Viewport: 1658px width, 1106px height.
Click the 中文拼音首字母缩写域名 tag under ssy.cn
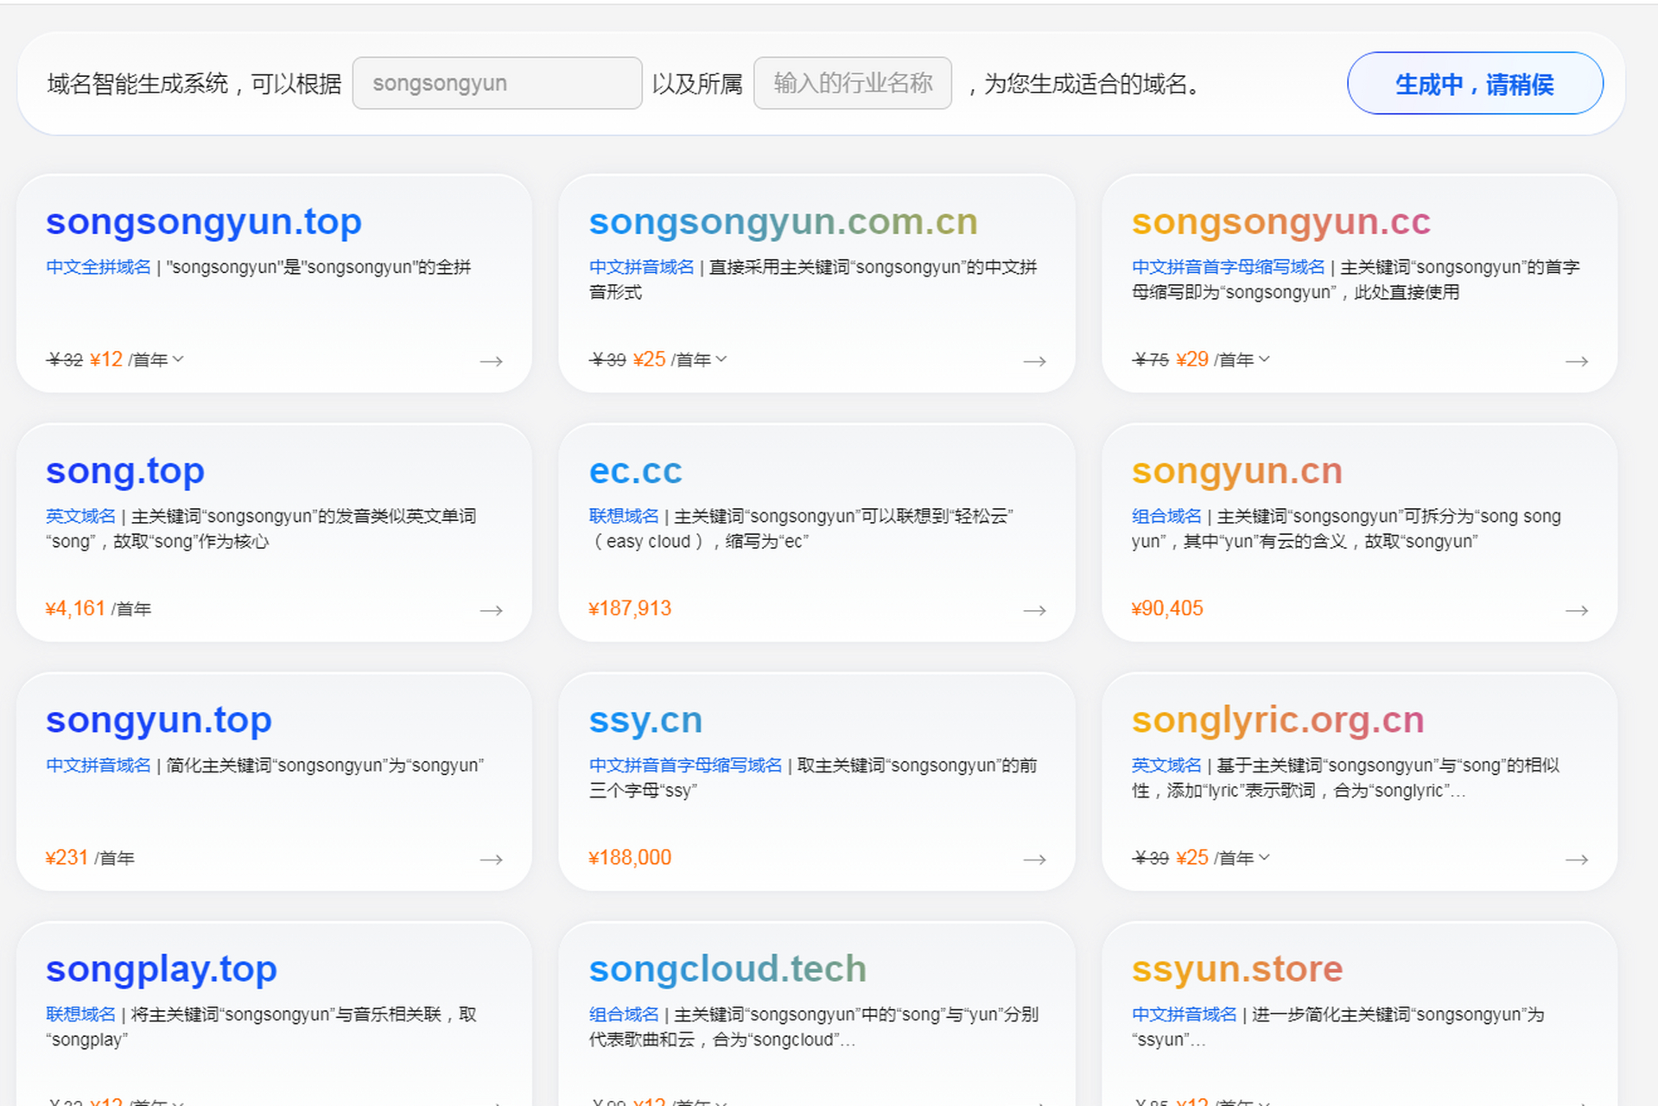pyautogui.click(x=685, y=765)
